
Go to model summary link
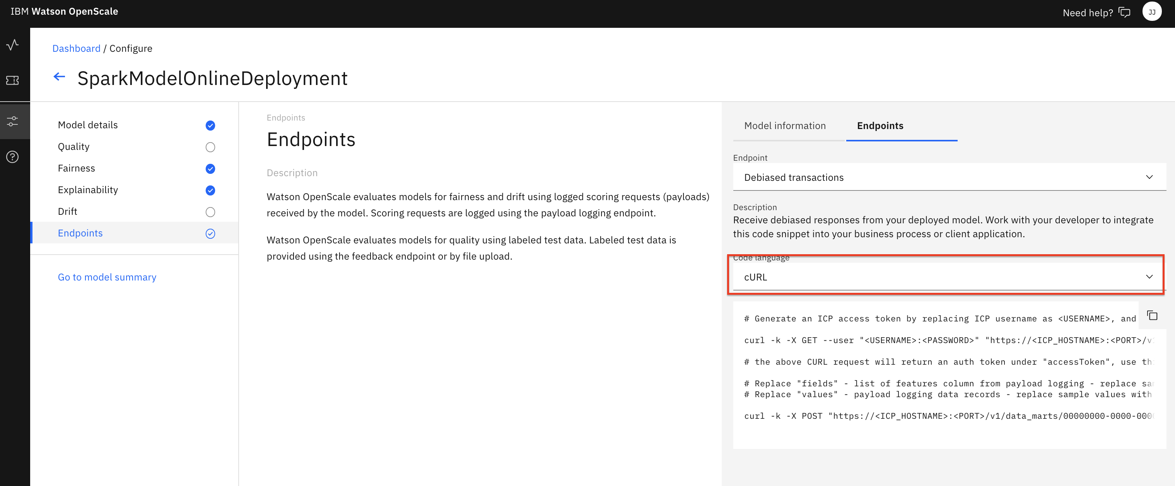(x=107, y=277)
